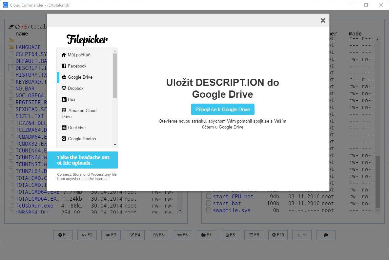Click the F6 move button

pyautogui.click(x=182, y=235)
